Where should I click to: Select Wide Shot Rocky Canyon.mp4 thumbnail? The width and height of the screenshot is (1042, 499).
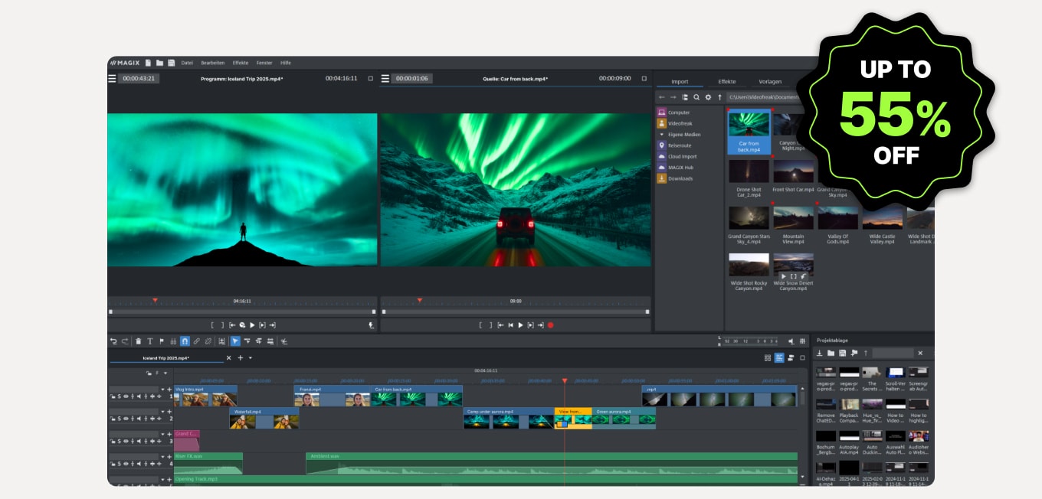[x=749, y=265]
